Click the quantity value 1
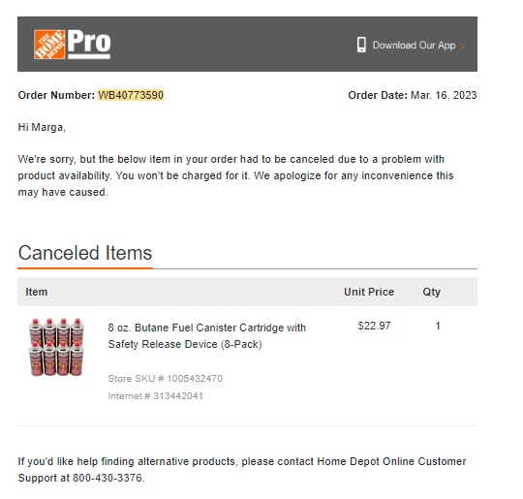Viewport: 523px width, 499px height. coord(438,326)
